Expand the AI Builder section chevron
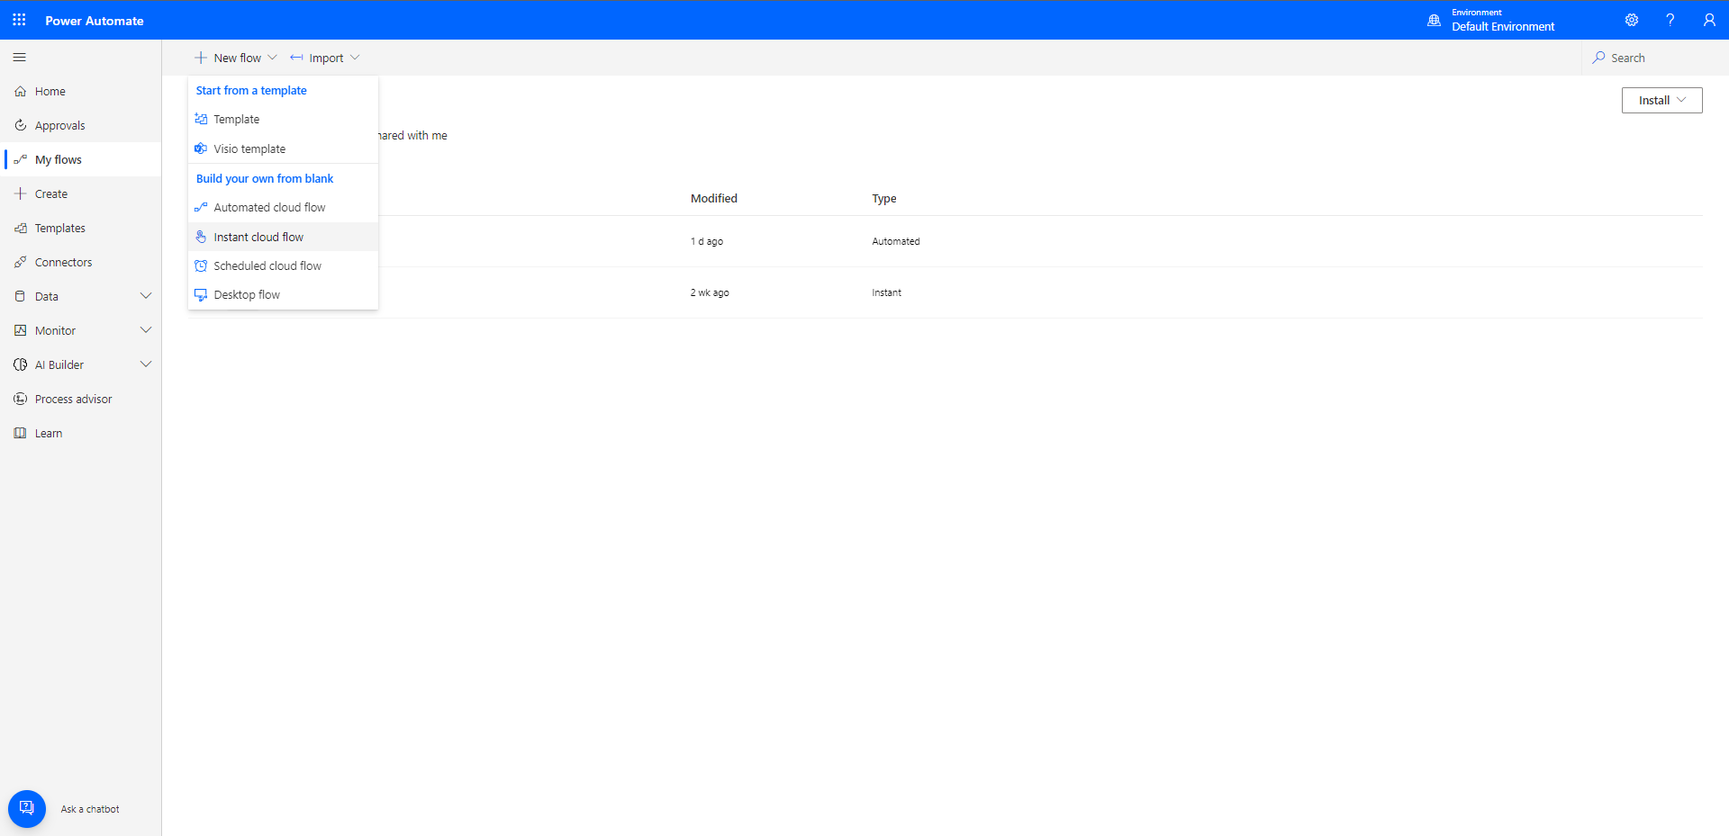Screen dimensions: 1729x836 pos(146,364)
